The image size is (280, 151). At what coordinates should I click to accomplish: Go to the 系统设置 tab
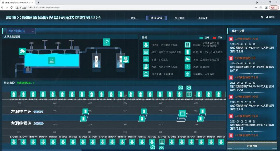(203, 18)
